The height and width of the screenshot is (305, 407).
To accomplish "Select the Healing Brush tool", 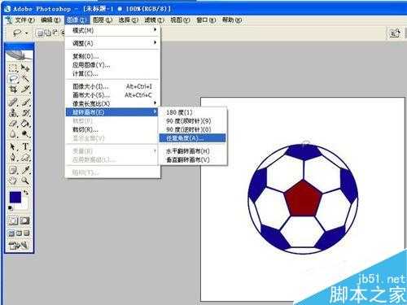I will click(13, 102).
